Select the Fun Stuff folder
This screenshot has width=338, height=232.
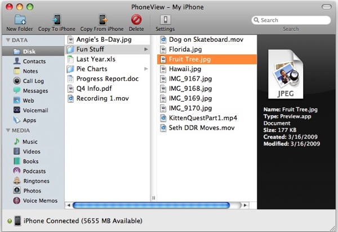coord(107,49)
